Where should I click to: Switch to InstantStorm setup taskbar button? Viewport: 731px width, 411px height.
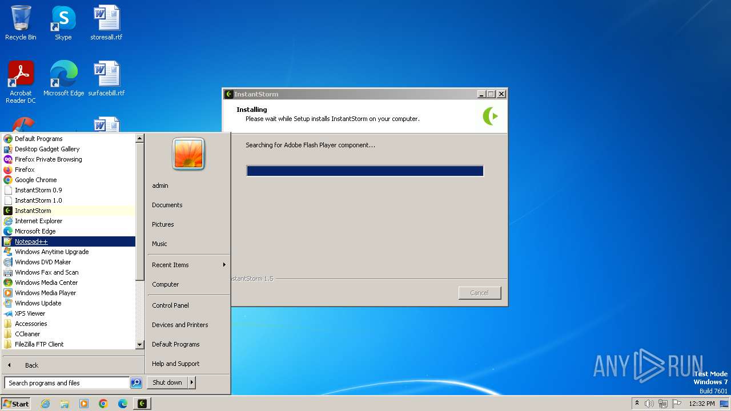(142, 404)
